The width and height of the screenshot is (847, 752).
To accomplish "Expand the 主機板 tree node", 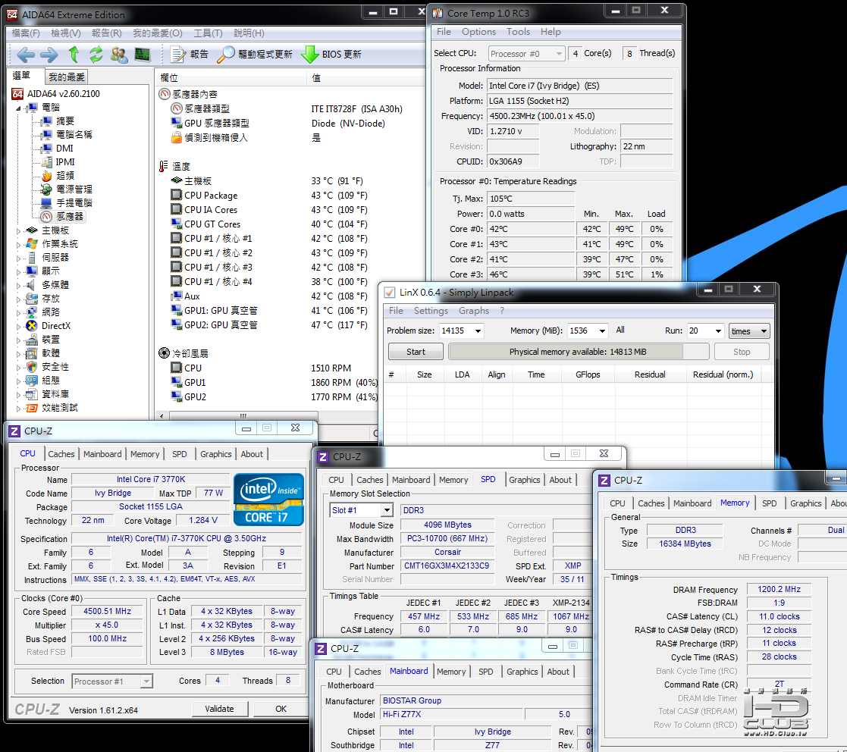I will pyautogui.click(x=20, y=230).
